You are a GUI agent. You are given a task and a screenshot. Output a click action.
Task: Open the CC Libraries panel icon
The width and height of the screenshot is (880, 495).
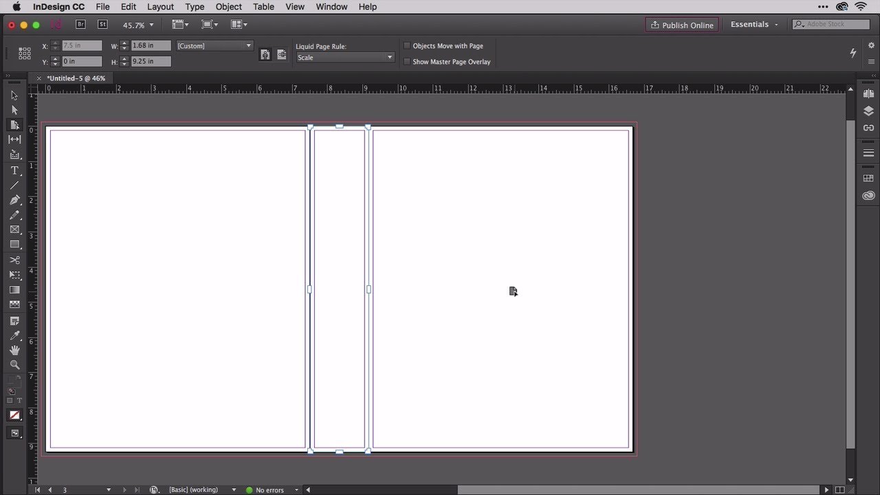pyautogui.click(x=868, y=196)
